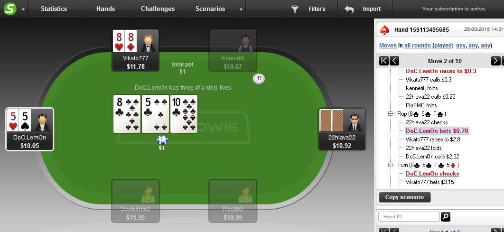
Task: Click the magnifier search icon
Action: 446,216
